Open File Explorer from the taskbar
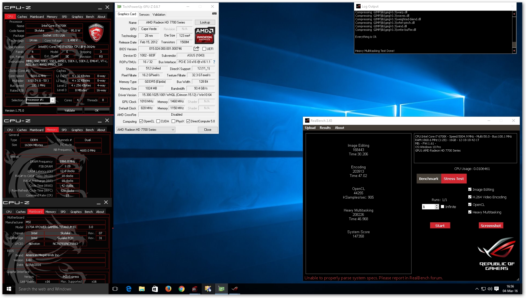 pos(142,289)
